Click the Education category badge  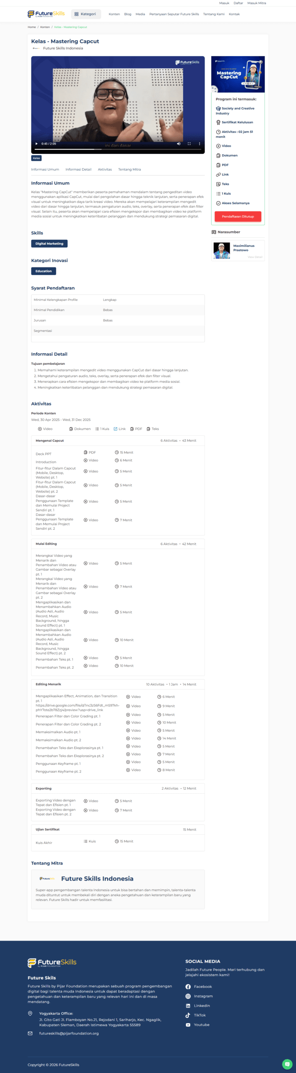click(44, 271)
